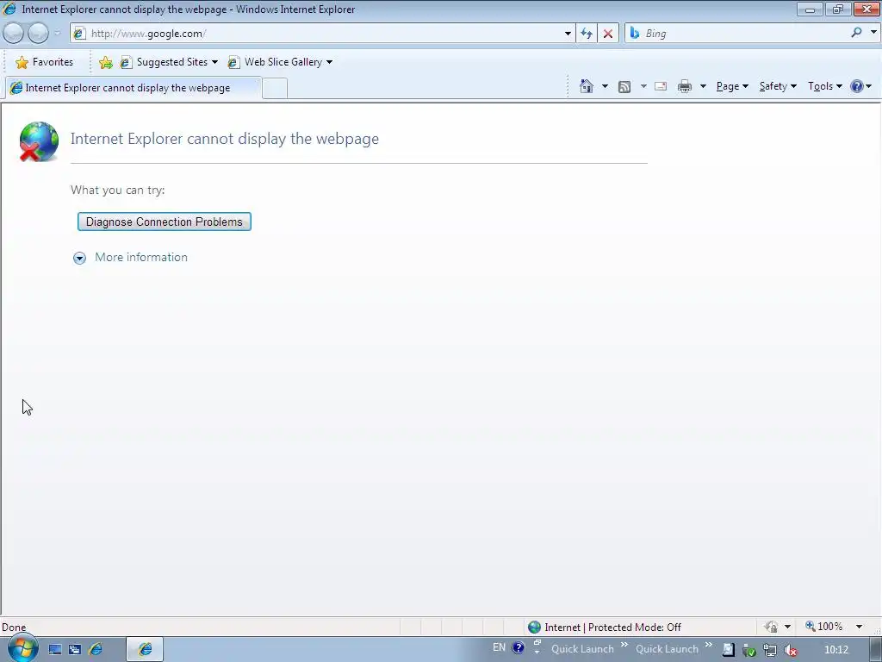Open a new blank tab
This screenshot has height=662, width=882.
tap(275, 89)
